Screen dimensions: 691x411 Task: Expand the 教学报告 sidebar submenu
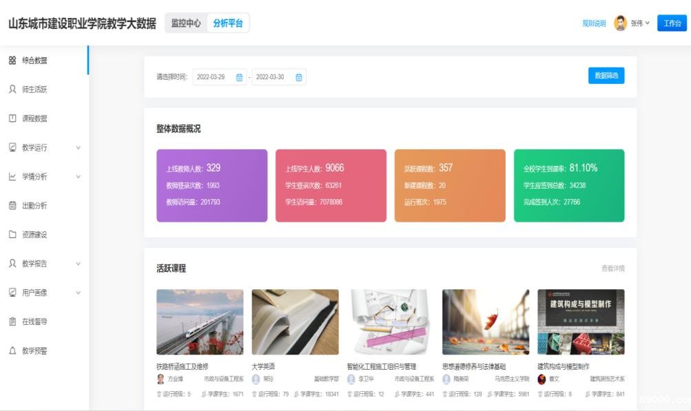(x=78, y=264)
